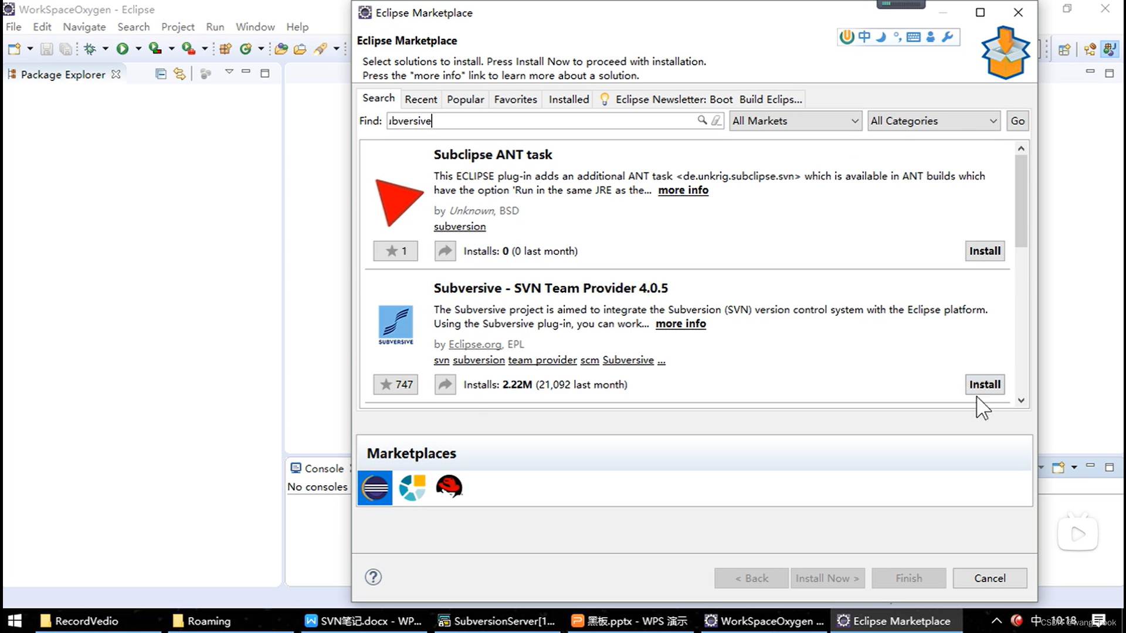Open the Eclipse Newsletter tab
The width and height of the screenshot is (1126, 633).
[700, 99]
